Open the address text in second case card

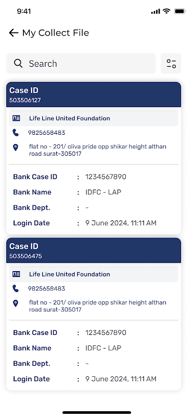coord(98,306)
